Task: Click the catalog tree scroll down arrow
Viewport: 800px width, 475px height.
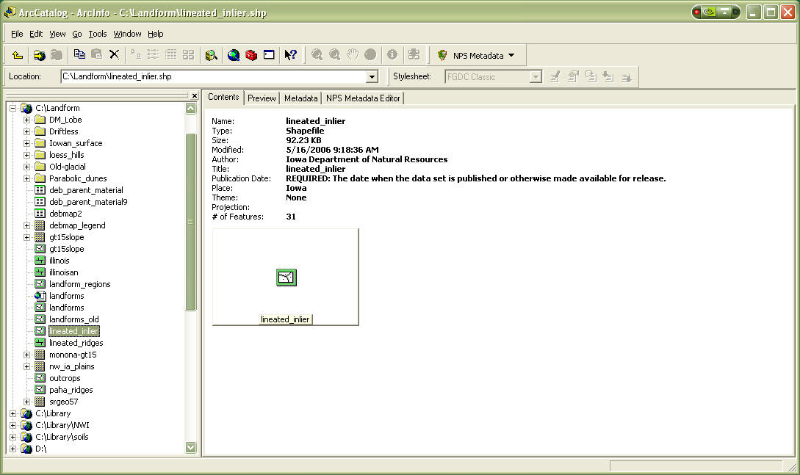Action: (x=191, y=447)
